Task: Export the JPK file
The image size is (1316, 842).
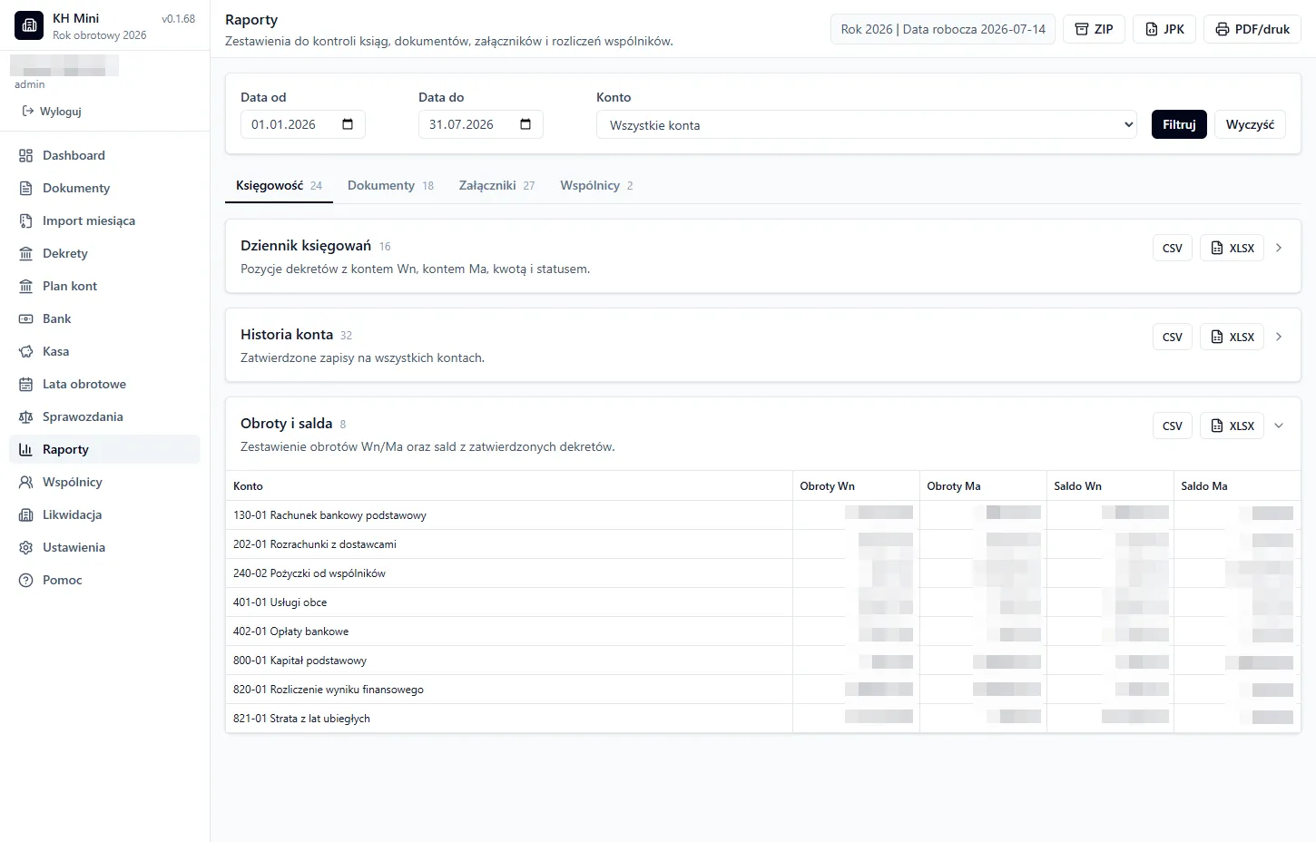Action: tap(1164, 29)
